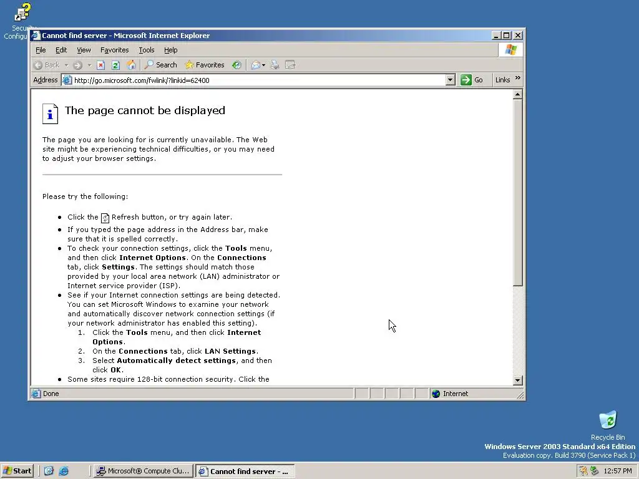Screen dimensions: 639x479
Task: Open the File menu
Action: click(41, 50)
